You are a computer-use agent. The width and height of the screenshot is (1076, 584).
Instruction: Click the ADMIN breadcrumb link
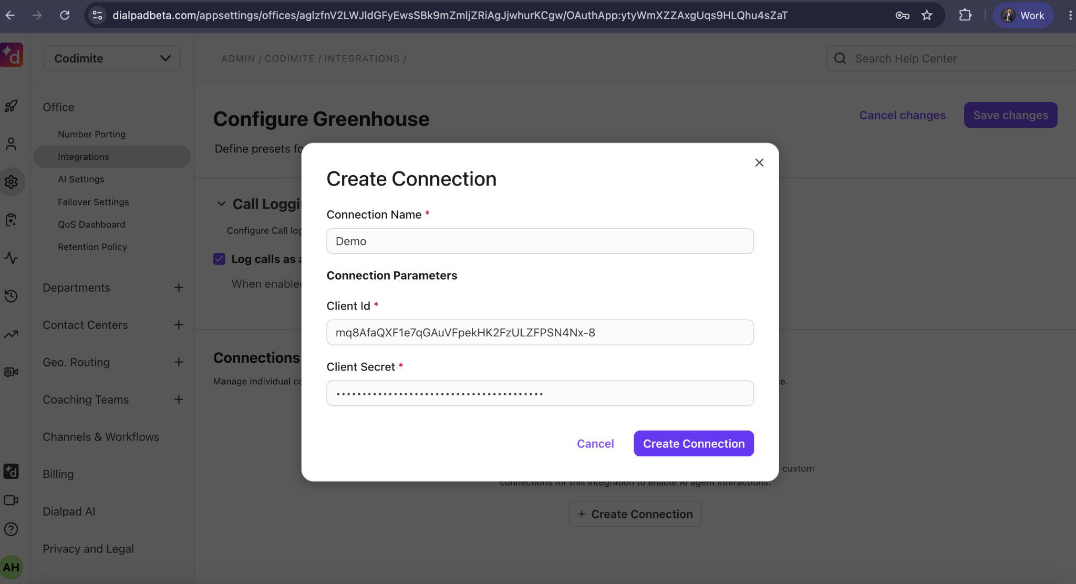(238, 58)
